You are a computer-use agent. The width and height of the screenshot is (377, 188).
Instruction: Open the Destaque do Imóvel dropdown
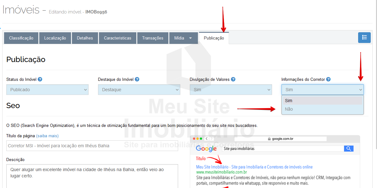[x=139, y=90]
